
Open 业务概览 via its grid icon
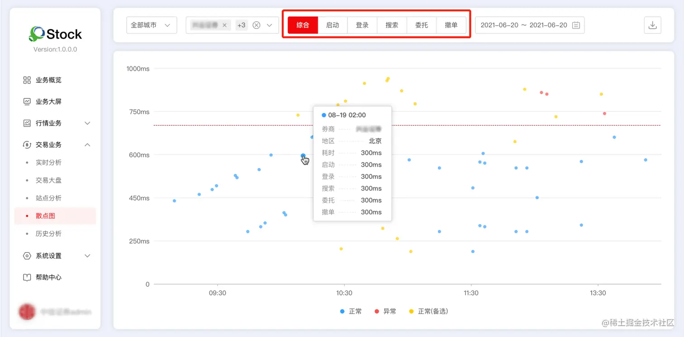coord(26,80)
